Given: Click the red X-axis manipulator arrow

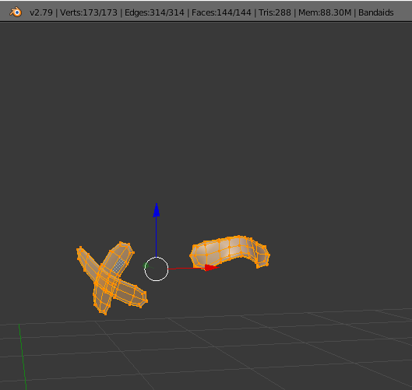Looking at the screenshot, I should (212, 268).
